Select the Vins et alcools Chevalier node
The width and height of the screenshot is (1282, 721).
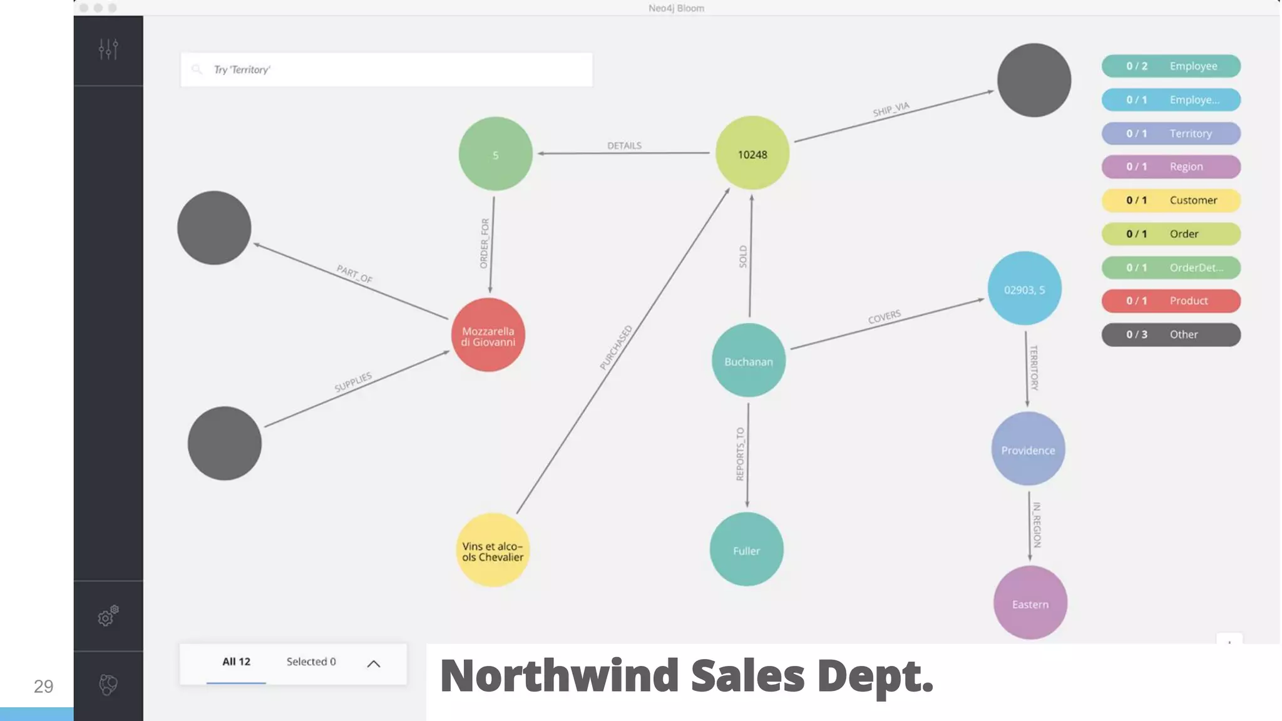tap(493, 550)
